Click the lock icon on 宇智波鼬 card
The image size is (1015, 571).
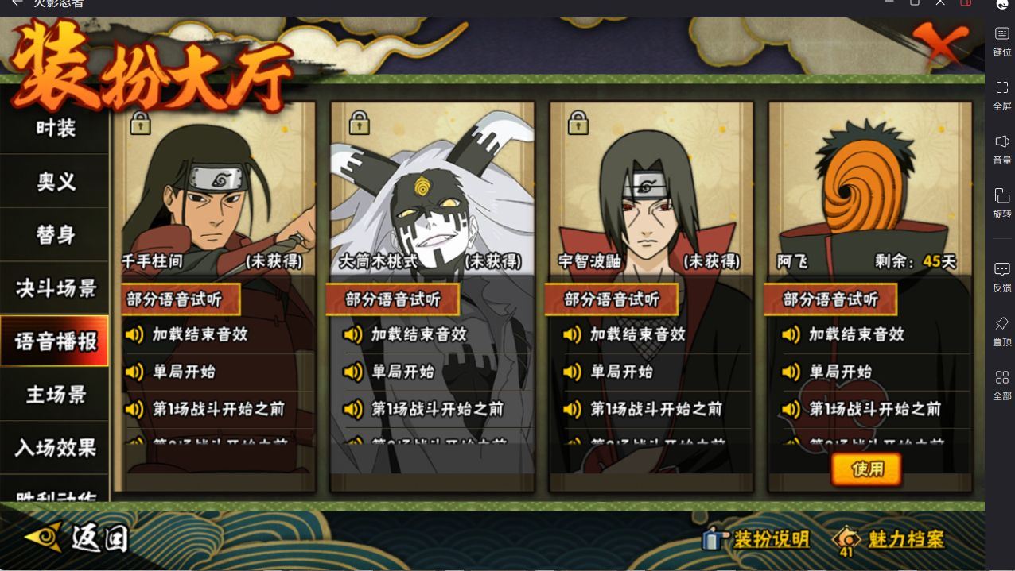(x=578, y=123)
